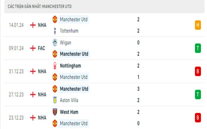Image resolution: width=207 pixels, height=129 pixels.
Task: Click red B badge for West Ham match
Action: (198, 118)
